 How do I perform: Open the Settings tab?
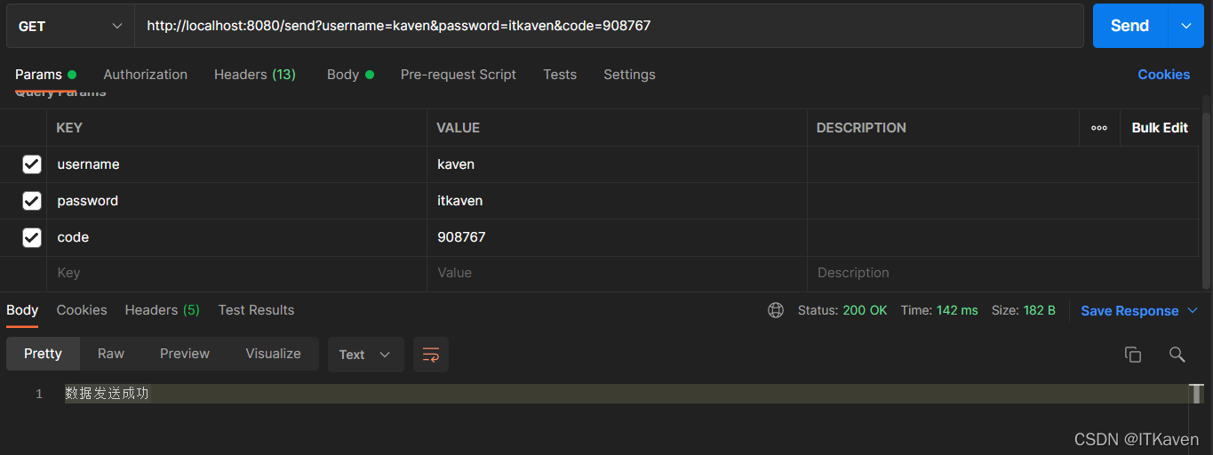click(629, 75)
